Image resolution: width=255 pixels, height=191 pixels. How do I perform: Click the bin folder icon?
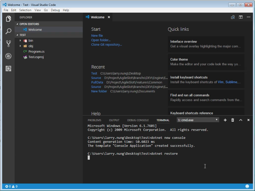coord(25,41)
